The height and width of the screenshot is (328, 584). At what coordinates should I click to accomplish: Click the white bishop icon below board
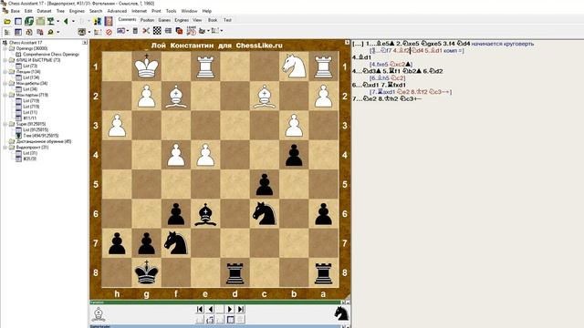point(99,314)
